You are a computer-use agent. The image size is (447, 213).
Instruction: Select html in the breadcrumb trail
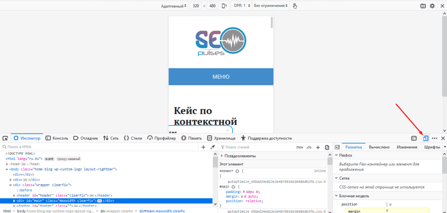[x=7, y=211]
